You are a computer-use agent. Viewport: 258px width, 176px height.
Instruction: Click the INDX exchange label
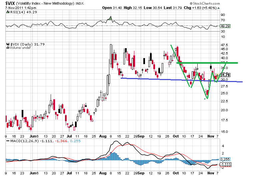80,3
